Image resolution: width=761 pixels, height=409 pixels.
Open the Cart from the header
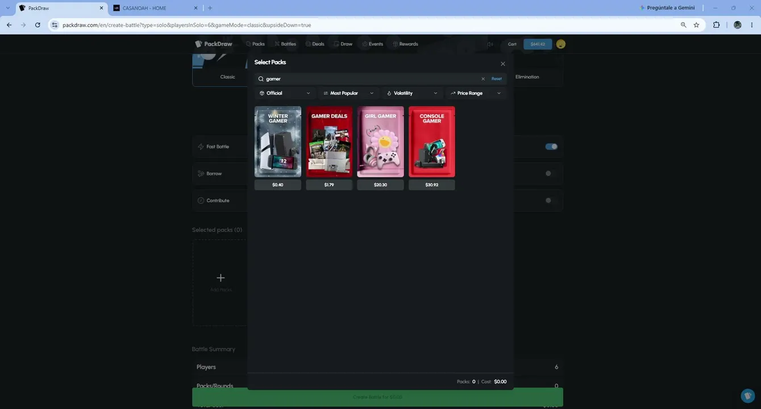coord(512,44)
